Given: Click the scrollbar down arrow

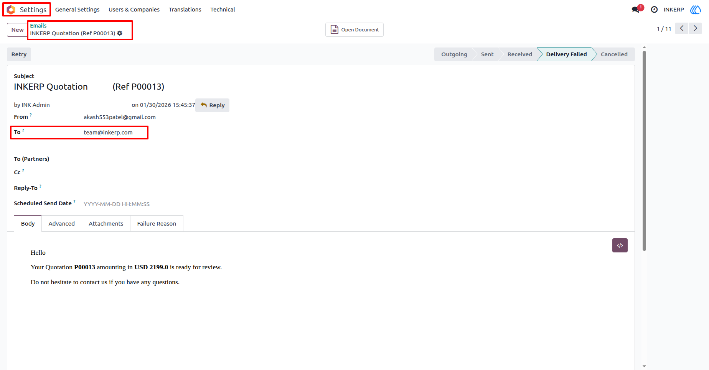Looking at the screenshot, I should click(644, 367).
